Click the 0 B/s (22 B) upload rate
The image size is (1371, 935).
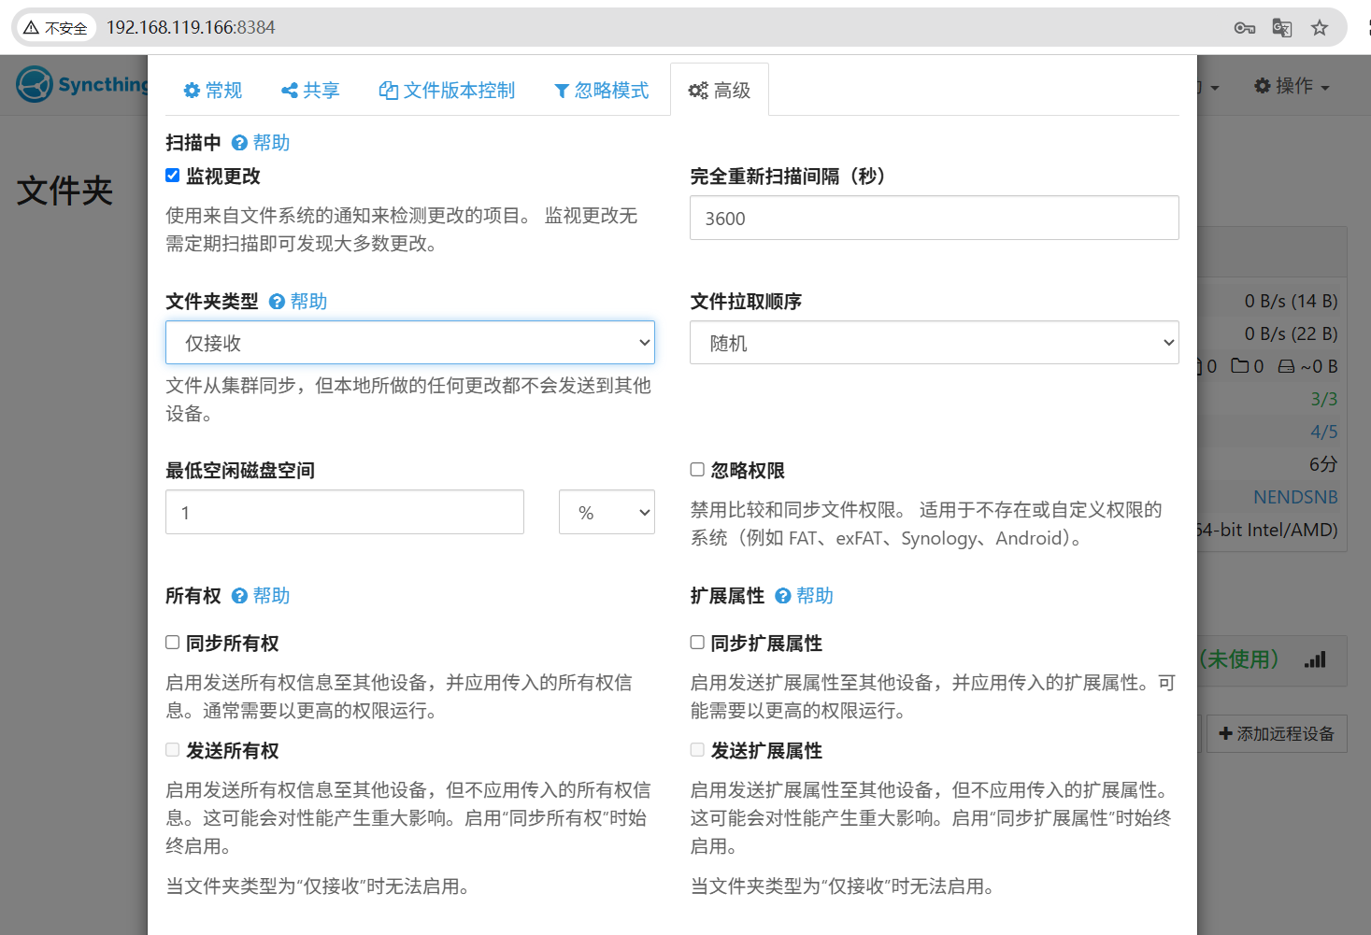(x=1291, y=333)
